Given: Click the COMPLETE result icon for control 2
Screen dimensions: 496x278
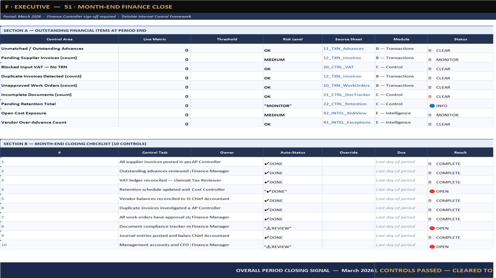Looking at the screenshot, I should [430, 173].
